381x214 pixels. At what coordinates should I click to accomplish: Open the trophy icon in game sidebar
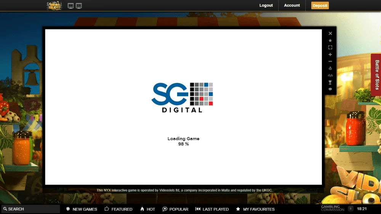pyautogui.click(x=330, y=82)
